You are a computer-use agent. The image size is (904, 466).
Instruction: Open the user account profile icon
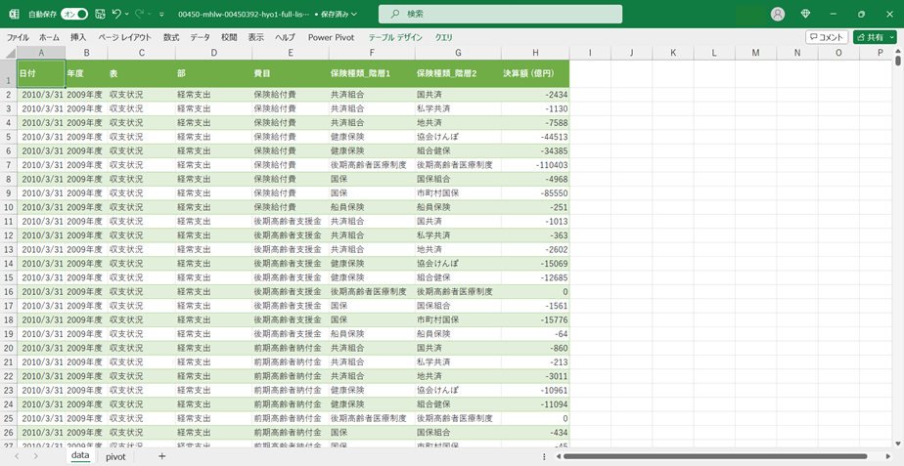tap(778, 15)
